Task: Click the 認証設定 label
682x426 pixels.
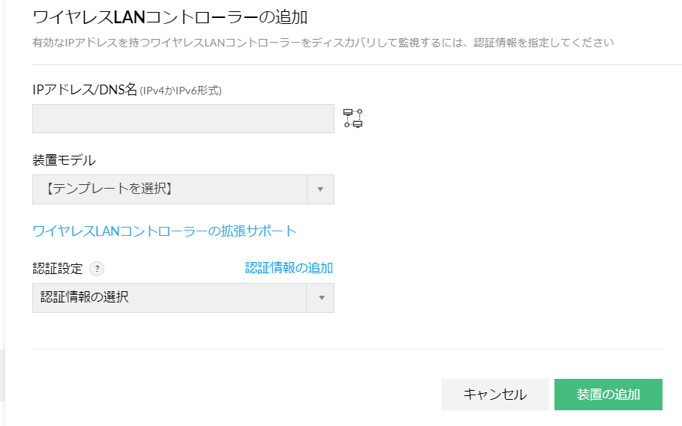Action: coord(58,269)
